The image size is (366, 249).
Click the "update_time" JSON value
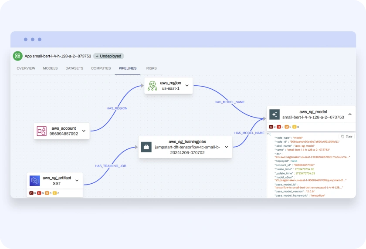[x=305, y=173]
